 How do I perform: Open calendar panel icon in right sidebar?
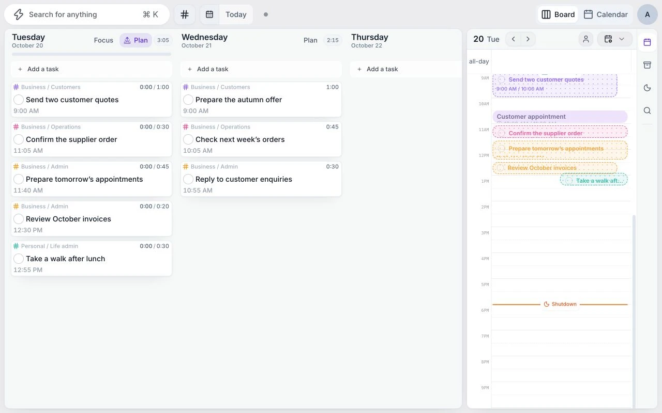tap(647, 42)
